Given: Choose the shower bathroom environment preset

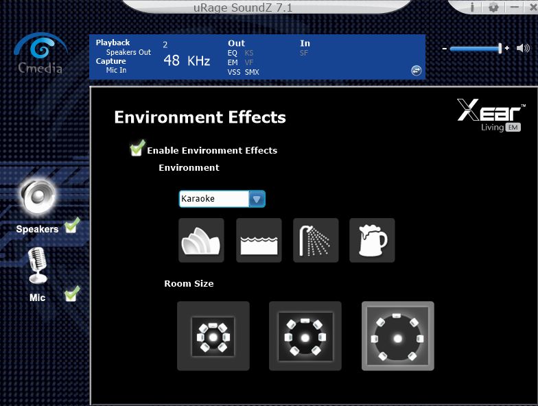Looking at the screenshot, I should [x=316, y=240].
